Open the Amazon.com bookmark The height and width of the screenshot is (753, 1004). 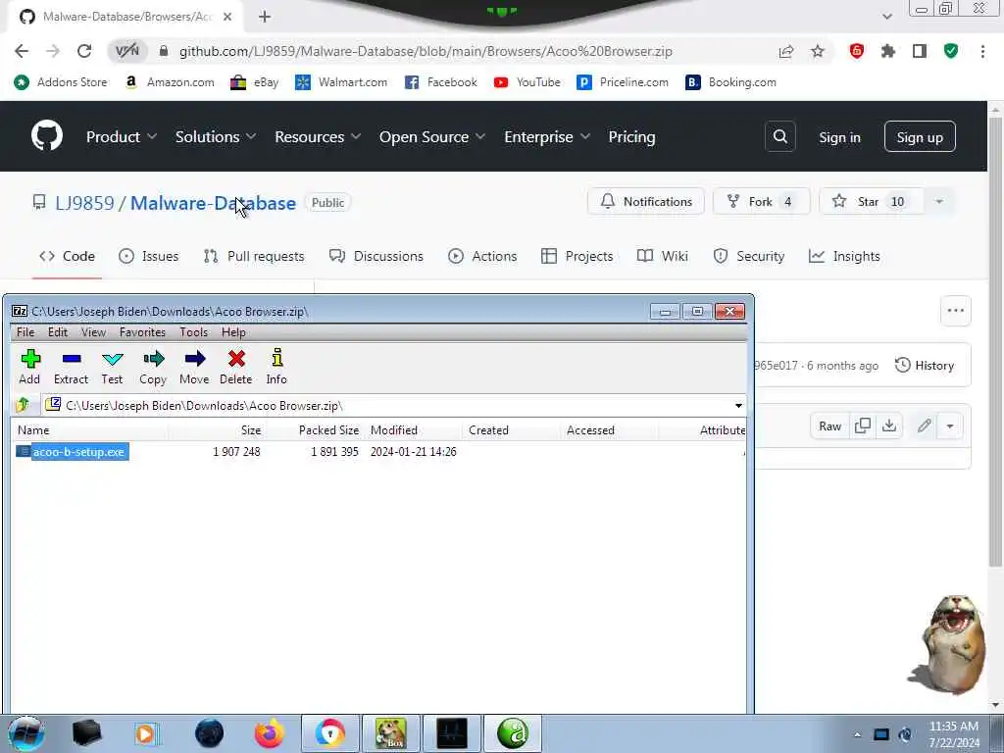169,82
